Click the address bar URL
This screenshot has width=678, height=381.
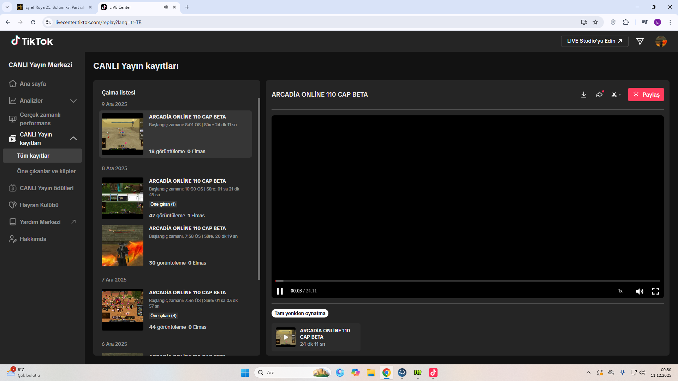(99, 22)
